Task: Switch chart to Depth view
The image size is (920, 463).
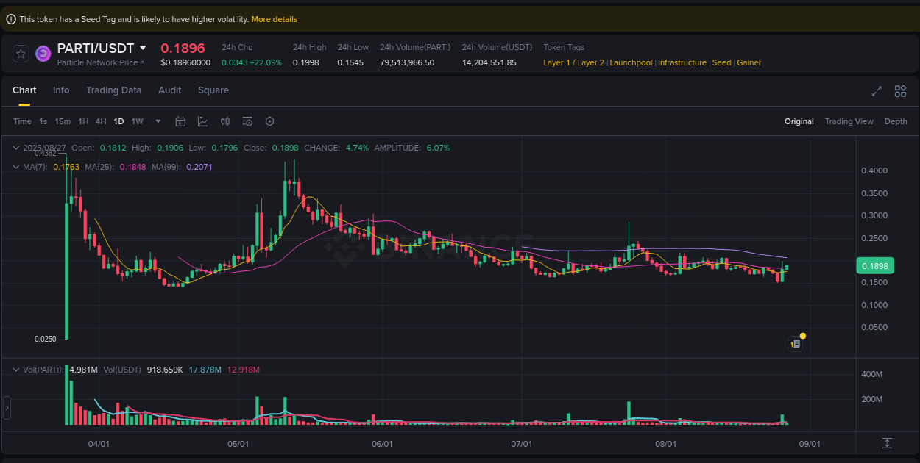Action: 896,121
